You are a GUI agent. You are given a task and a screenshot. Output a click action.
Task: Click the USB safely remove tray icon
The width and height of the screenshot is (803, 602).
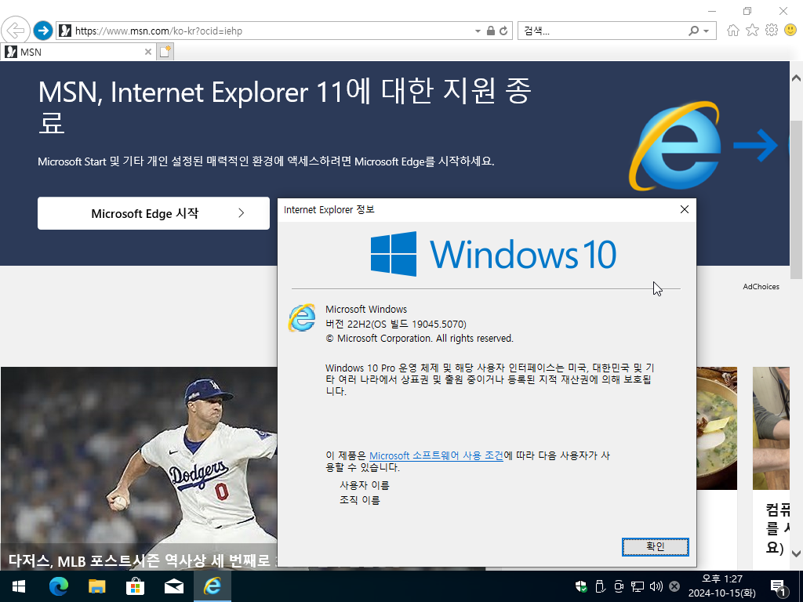point(600,586)
